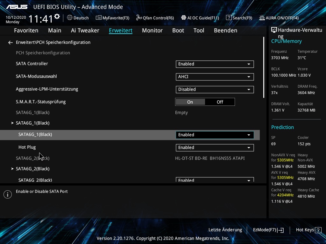Turn S.M.A.R.T. status check On

[190, 102]
